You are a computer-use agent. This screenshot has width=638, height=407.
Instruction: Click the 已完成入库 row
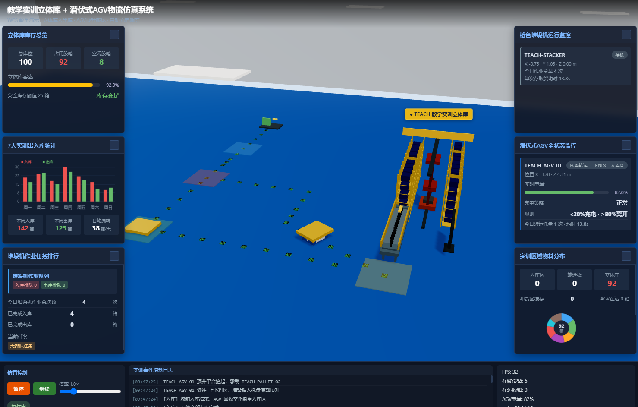[x=63, y=313]
